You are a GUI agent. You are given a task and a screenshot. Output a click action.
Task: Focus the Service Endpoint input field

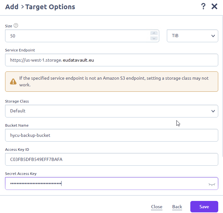click(x=112, y=60)
